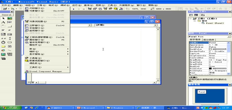Select the Line control in the toolbox
This screenshot has height=110, width=232.
point(10,50)
